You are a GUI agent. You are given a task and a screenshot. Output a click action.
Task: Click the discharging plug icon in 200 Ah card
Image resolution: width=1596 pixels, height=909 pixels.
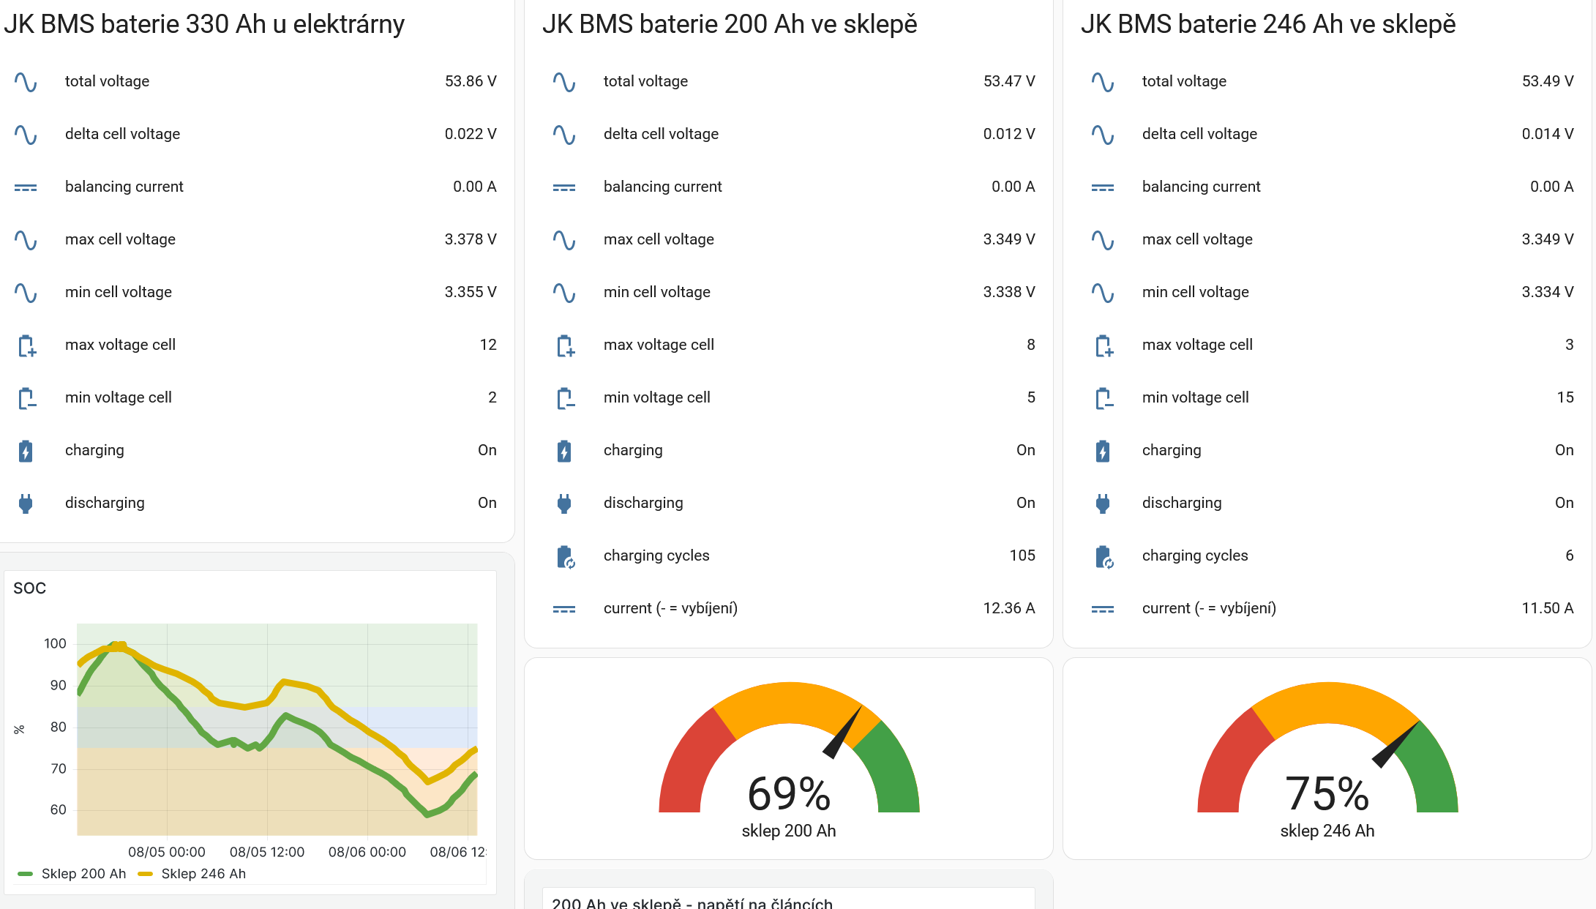point(564,504)
